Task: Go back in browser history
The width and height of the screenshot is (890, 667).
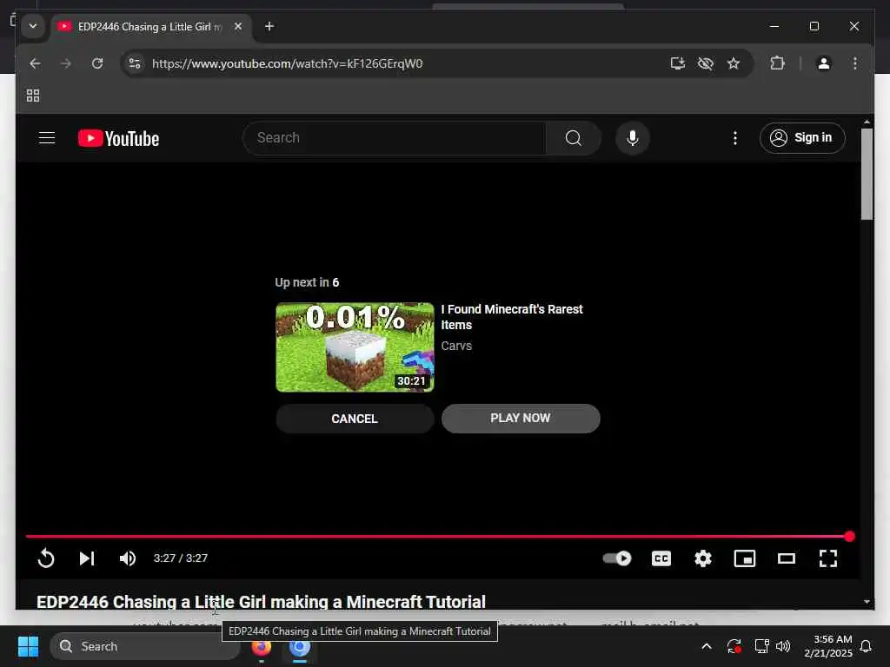Action: coord(35,63)
